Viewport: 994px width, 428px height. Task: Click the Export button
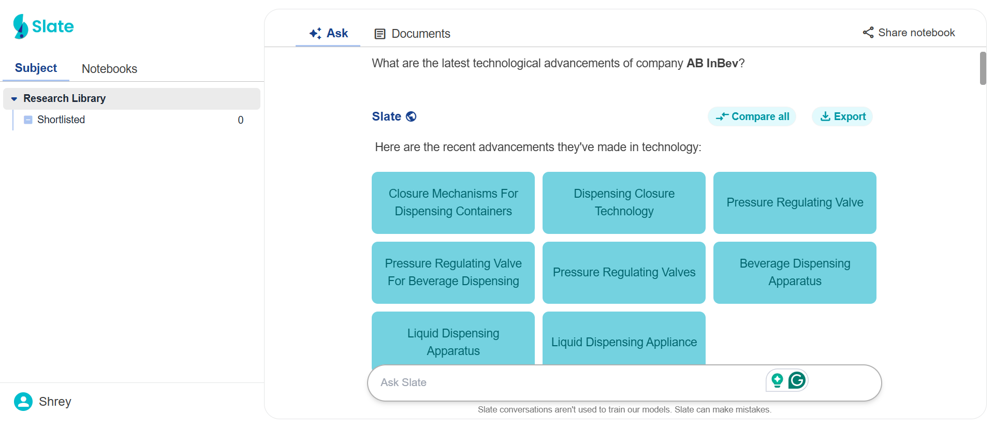(x=842, y=116)
